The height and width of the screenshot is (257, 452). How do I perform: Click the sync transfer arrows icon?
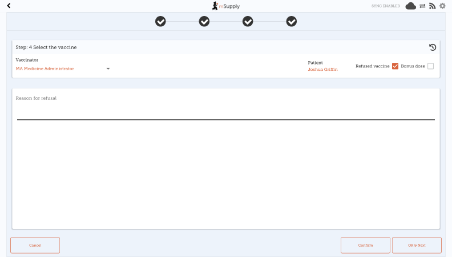[422, 6]
